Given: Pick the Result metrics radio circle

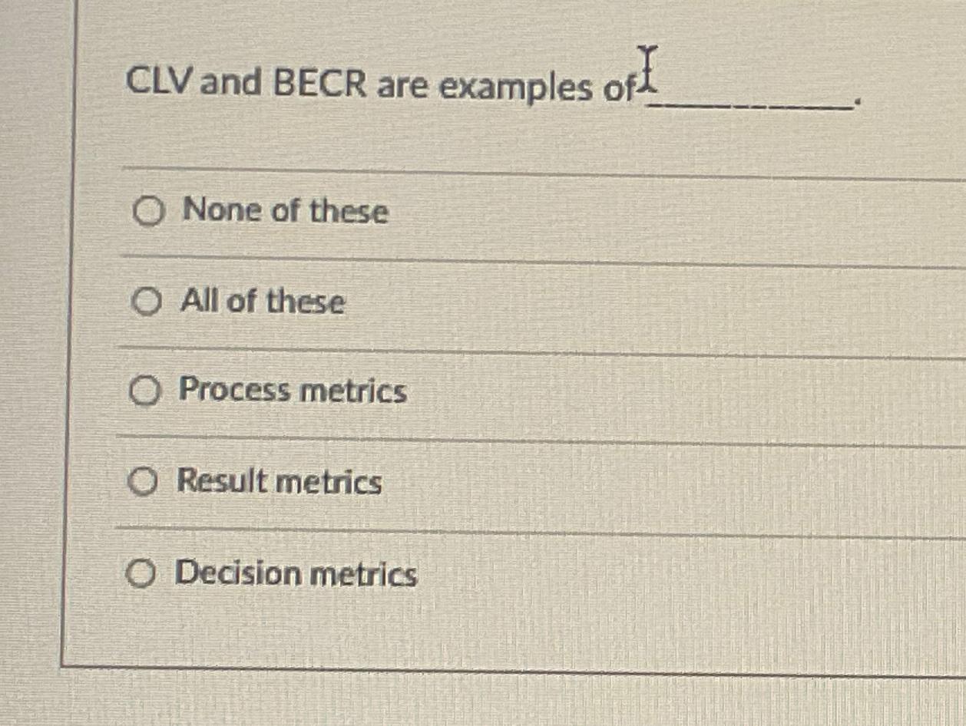Looking at the screenshot, I should [142, 483].
